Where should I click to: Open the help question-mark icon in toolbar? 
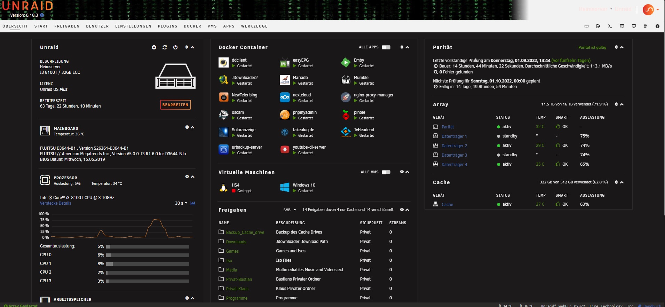(x=657, y=26)
